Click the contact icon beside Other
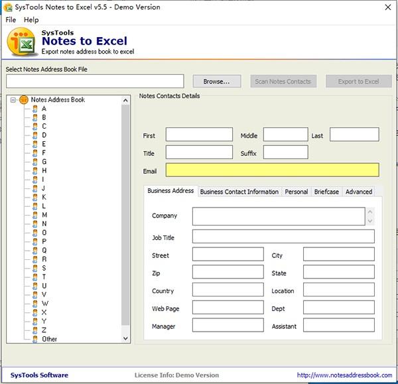This screenshot has height=384, width=398. (35, 339)
